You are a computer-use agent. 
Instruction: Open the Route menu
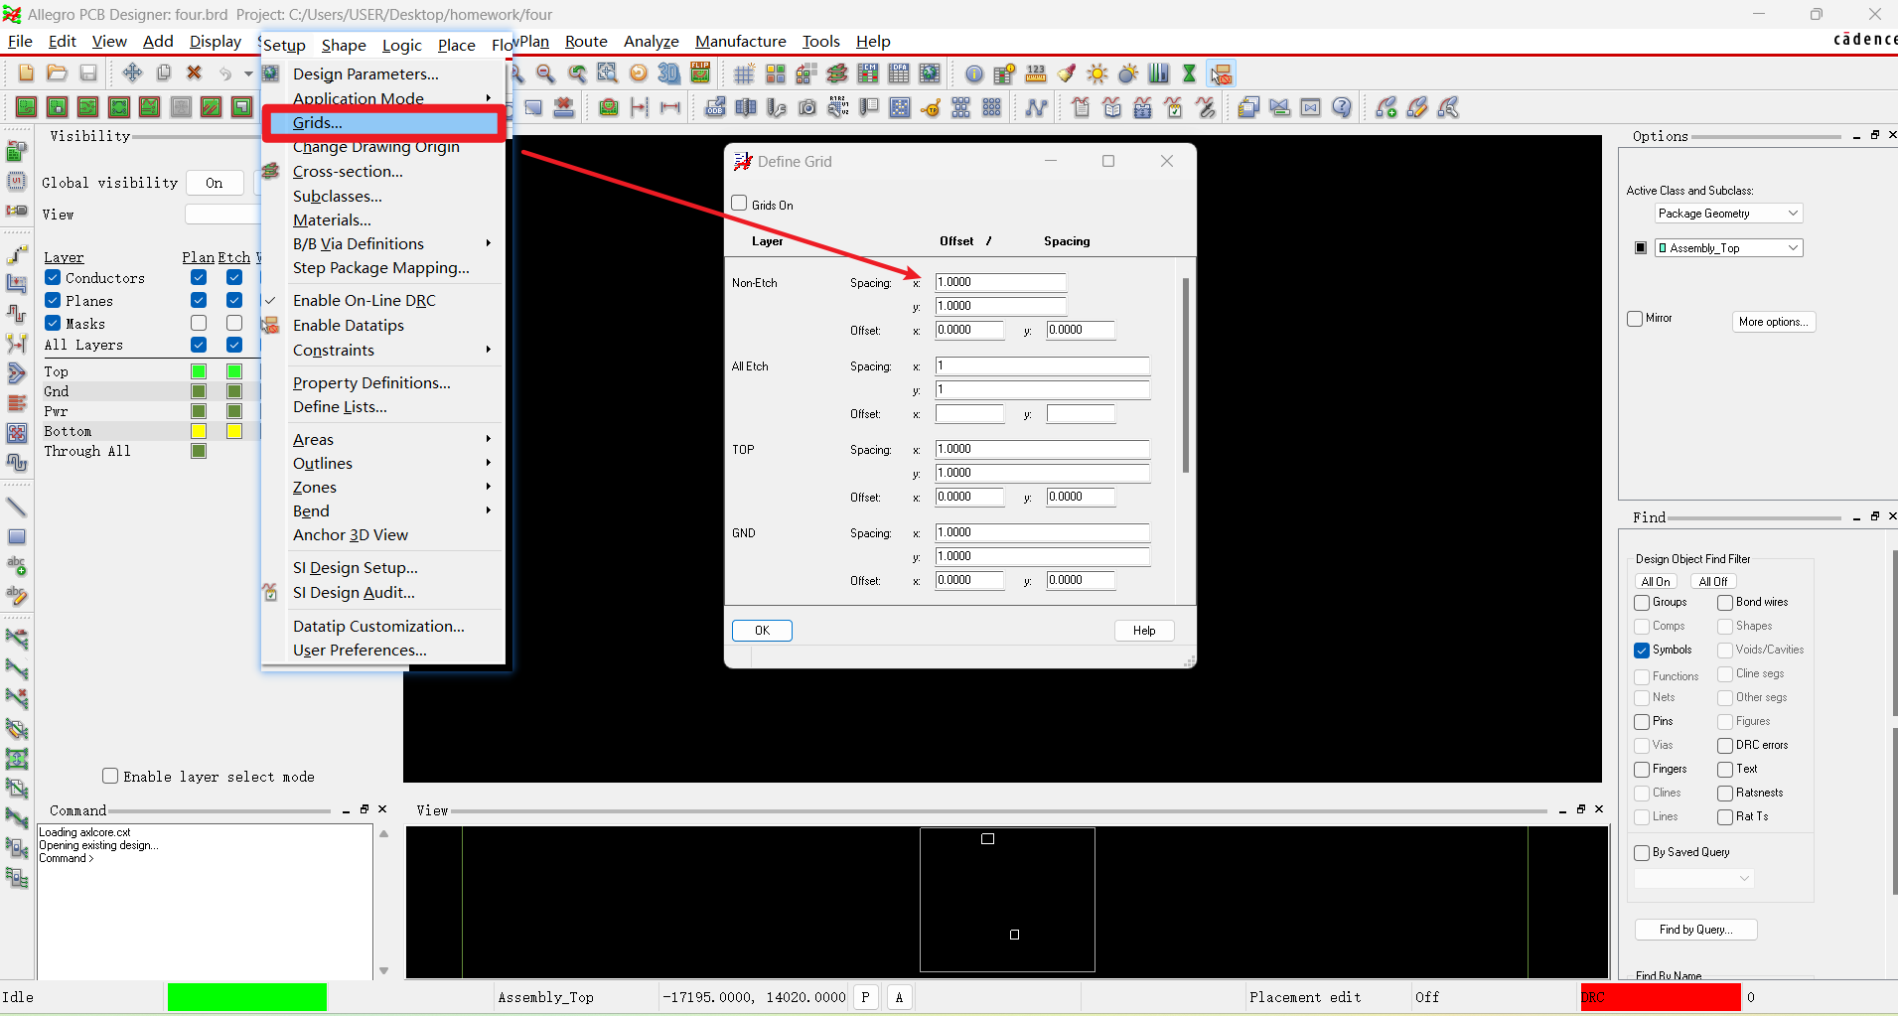[586, 41]
